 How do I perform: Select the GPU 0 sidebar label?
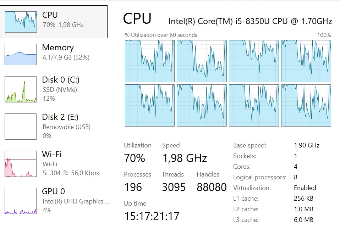[x=54, y=191]
